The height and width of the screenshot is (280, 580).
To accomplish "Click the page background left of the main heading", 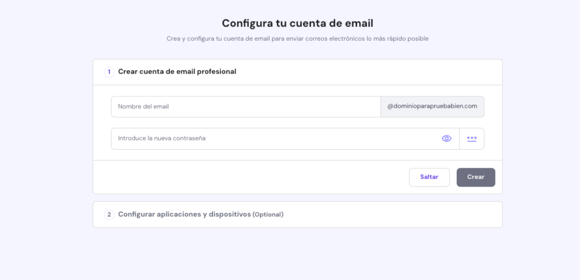I will [x=113, y=23].
